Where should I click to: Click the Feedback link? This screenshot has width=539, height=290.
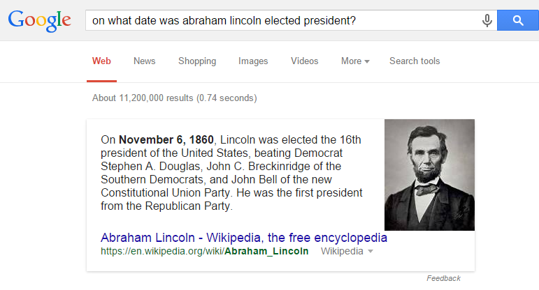(443, 278)
